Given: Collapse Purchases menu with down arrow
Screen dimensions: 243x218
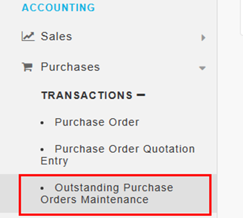Looking at the screenshot, I should [x=202, y=68].
